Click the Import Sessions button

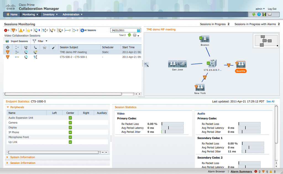(x=17, y=41)
